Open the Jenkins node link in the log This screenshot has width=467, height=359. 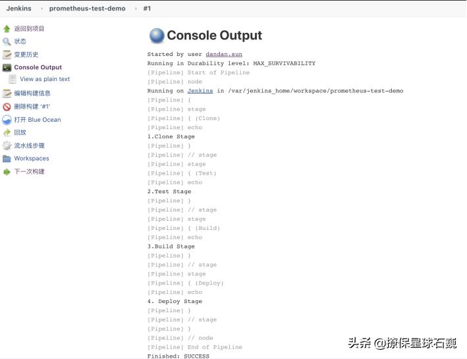[x=200, y=91]
